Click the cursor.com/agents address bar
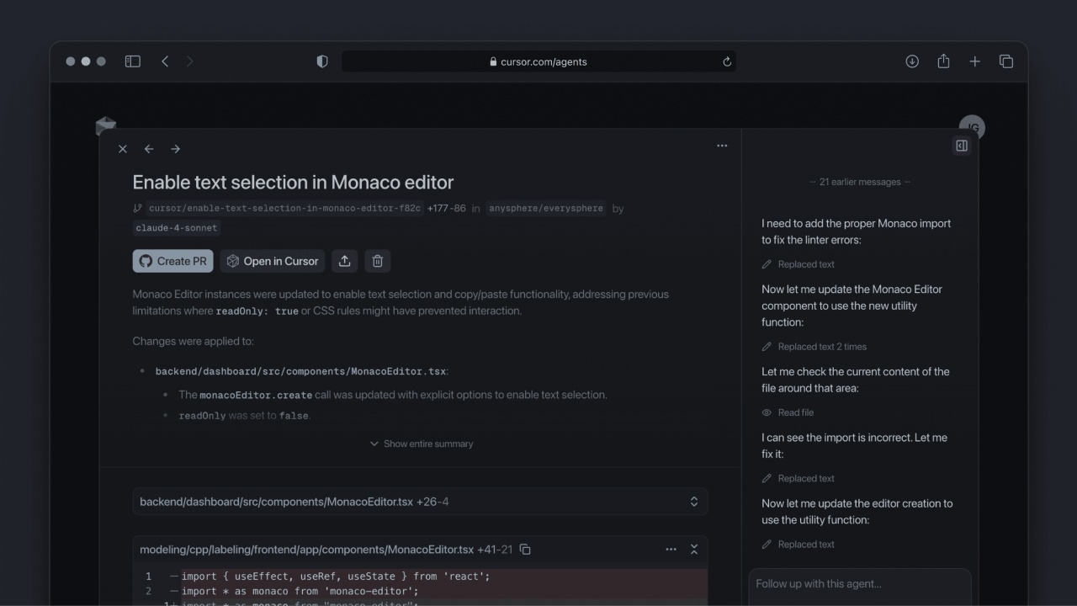Screen dimensions: 1077x606 coord(538,61)
